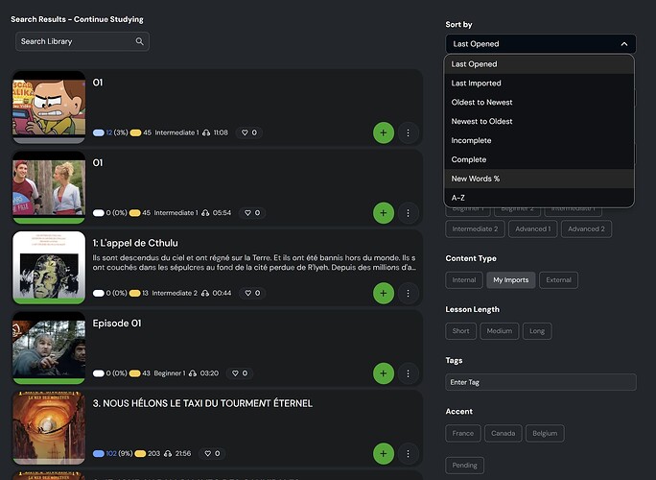
Task: Toggle the My Imports content filter
Action: pos(511,279)
